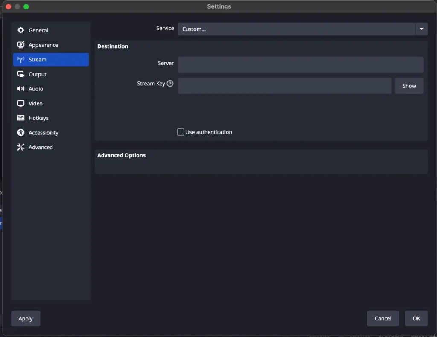Click the Stream Key input field
Viewport: 437px width, 337px height.
[284, 86]
